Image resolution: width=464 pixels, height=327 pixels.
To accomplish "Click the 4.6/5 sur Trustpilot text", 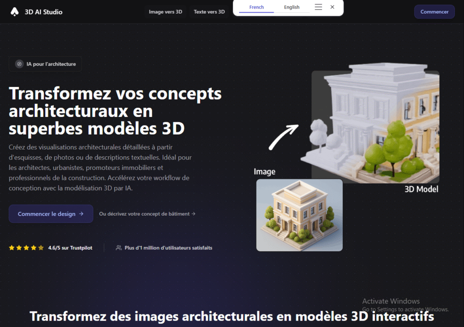I will click(x=70, y=248).
